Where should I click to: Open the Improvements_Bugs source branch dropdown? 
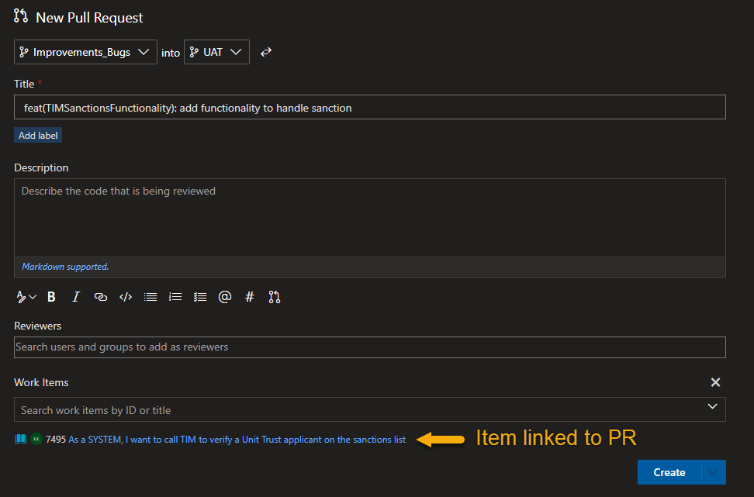tap(85, 52)
